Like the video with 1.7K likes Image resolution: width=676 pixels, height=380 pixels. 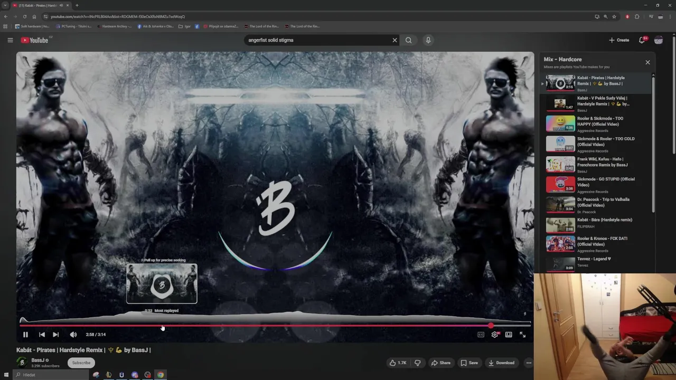pyautogui.click(x=398, y=363)
